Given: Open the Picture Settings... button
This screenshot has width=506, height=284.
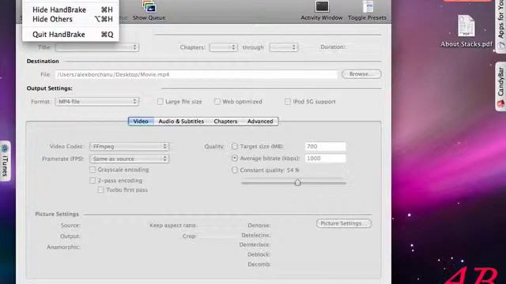Looking at the screenshot, I should pos(344,223).
